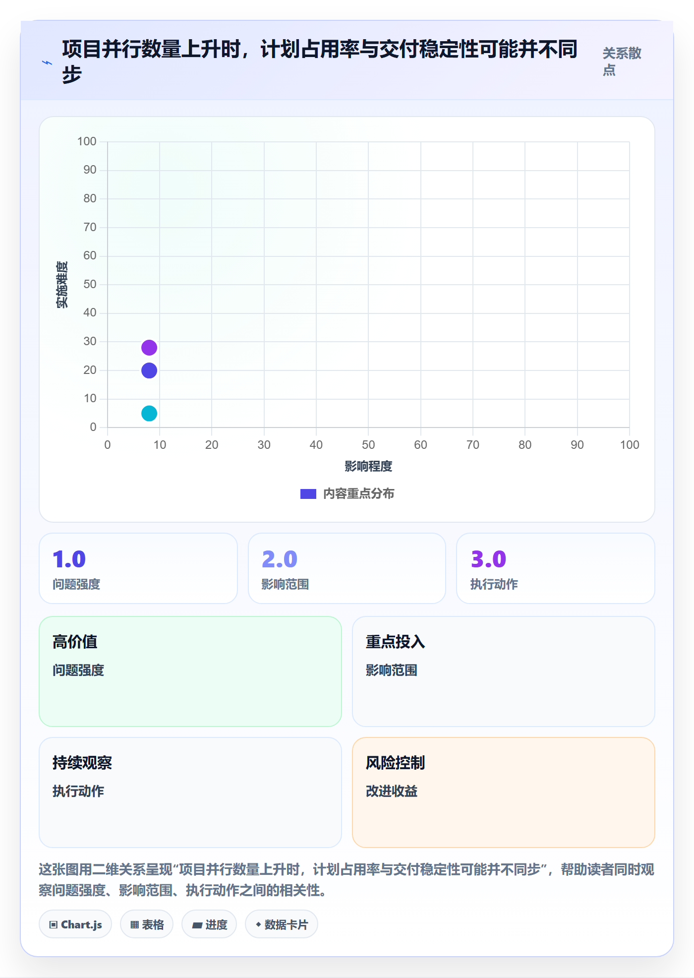
Task: Click the Chart.js tag chip
Action: [x=75, y=924]
